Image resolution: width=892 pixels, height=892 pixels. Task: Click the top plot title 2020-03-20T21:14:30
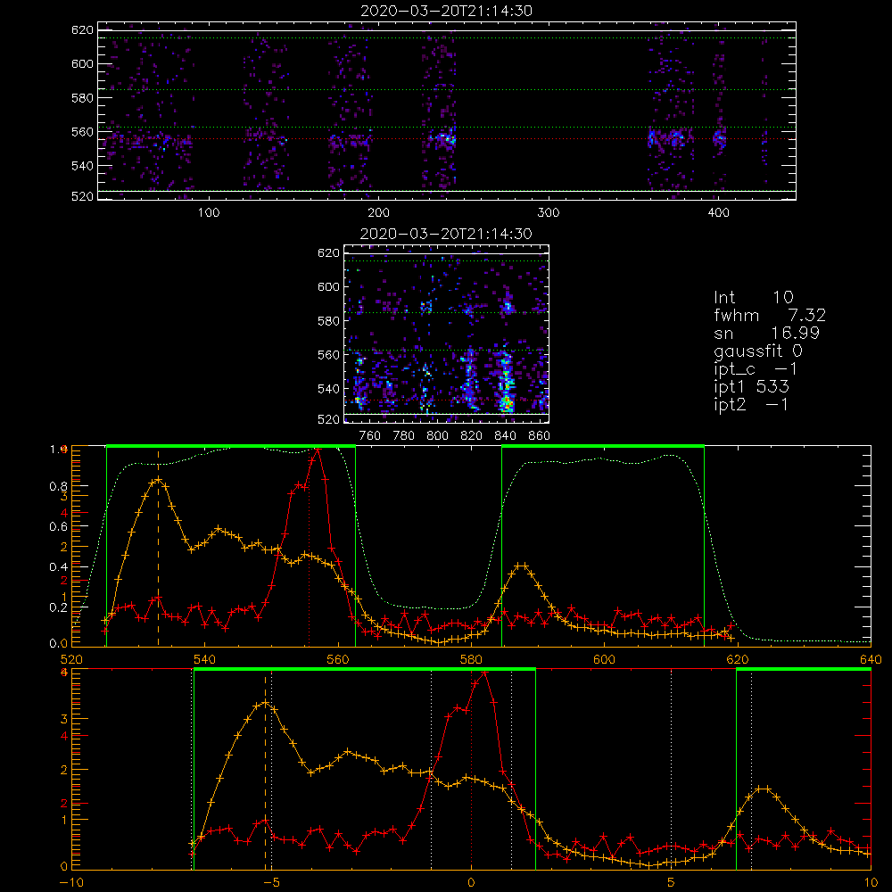[447, 11]
